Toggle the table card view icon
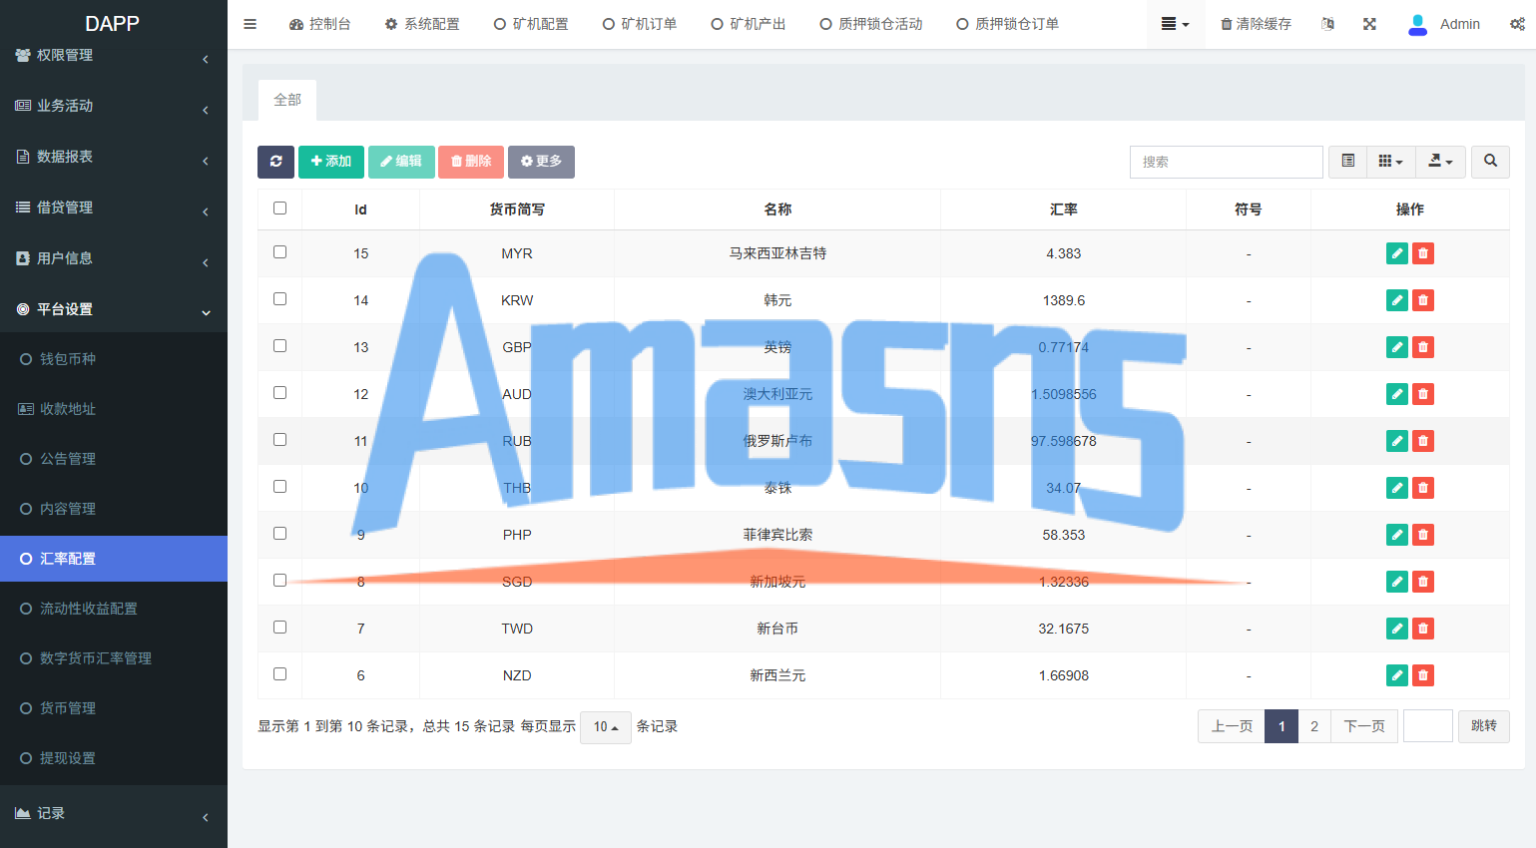 pos(1347,162)
